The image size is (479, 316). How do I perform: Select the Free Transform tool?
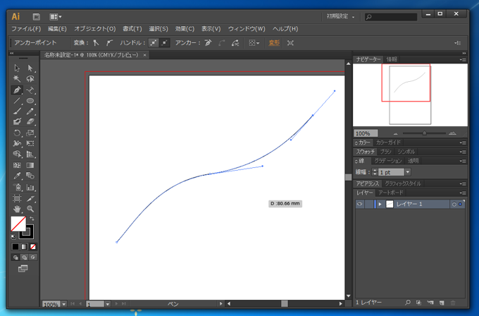(30, 143)
